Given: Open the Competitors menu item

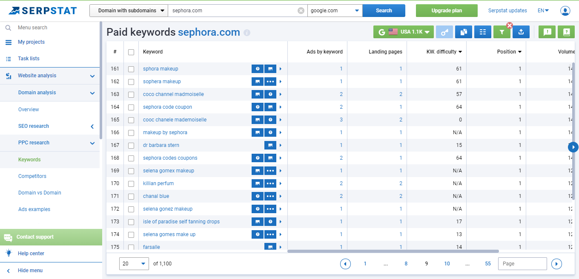Looking at the screenshot, I should tap(32, 176).
